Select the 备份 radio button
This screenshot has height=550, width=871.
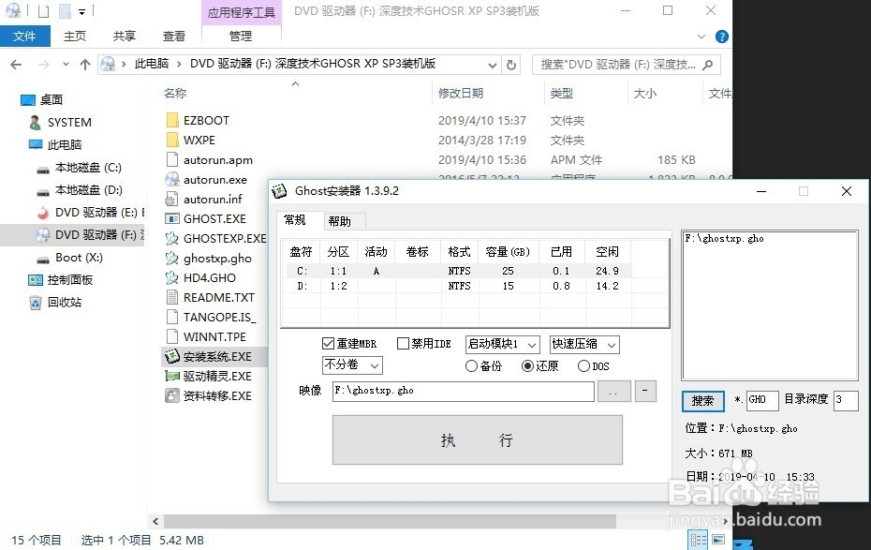tap(472, 366)
